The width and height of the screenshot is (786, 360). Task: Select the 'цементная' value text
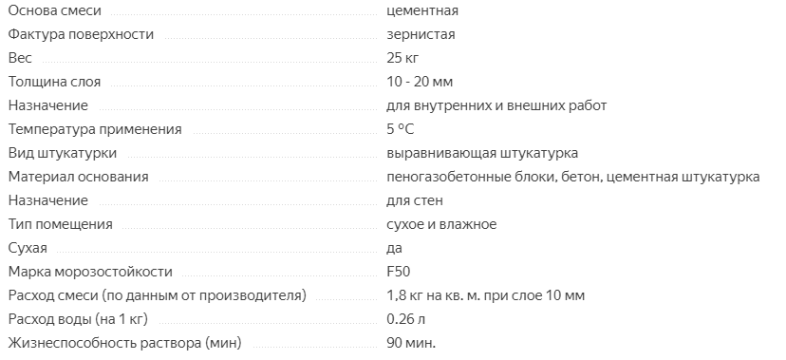click(x=422, y=11)
